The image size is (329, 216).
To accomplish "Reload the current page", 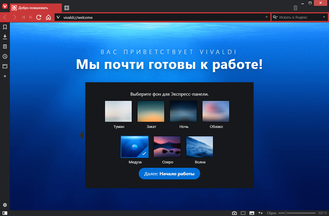I will (39, 17).
